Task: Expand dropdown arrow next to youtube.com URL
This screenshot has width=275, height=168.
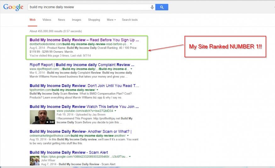Action: tap(115, 111)
